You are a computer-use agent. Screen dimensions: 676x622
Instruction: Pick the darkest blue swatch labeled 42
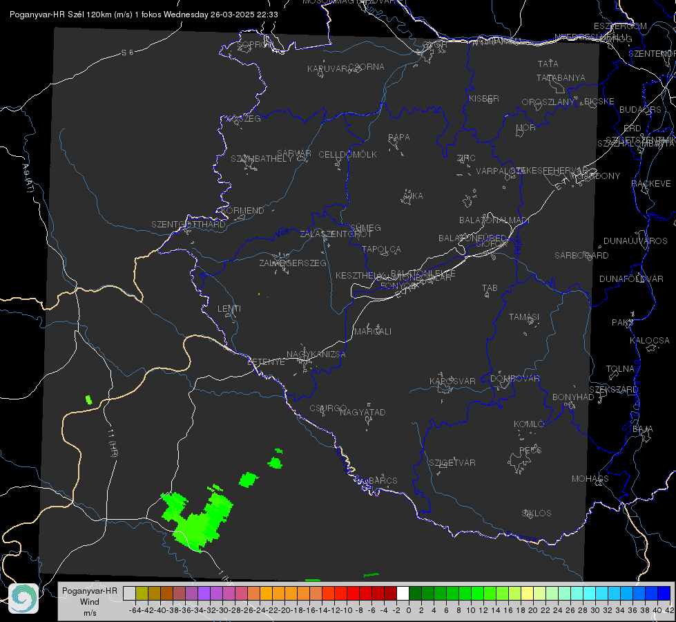pyautogui.click(x=664, y=593)
